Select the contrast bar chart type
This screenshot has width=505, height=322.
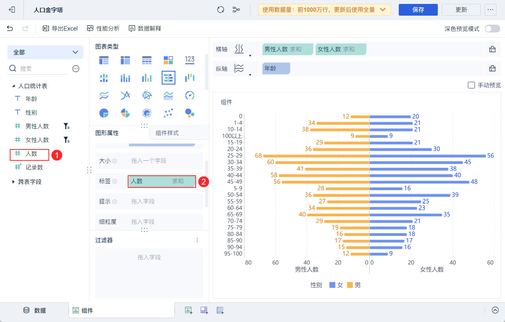[168, 77]
